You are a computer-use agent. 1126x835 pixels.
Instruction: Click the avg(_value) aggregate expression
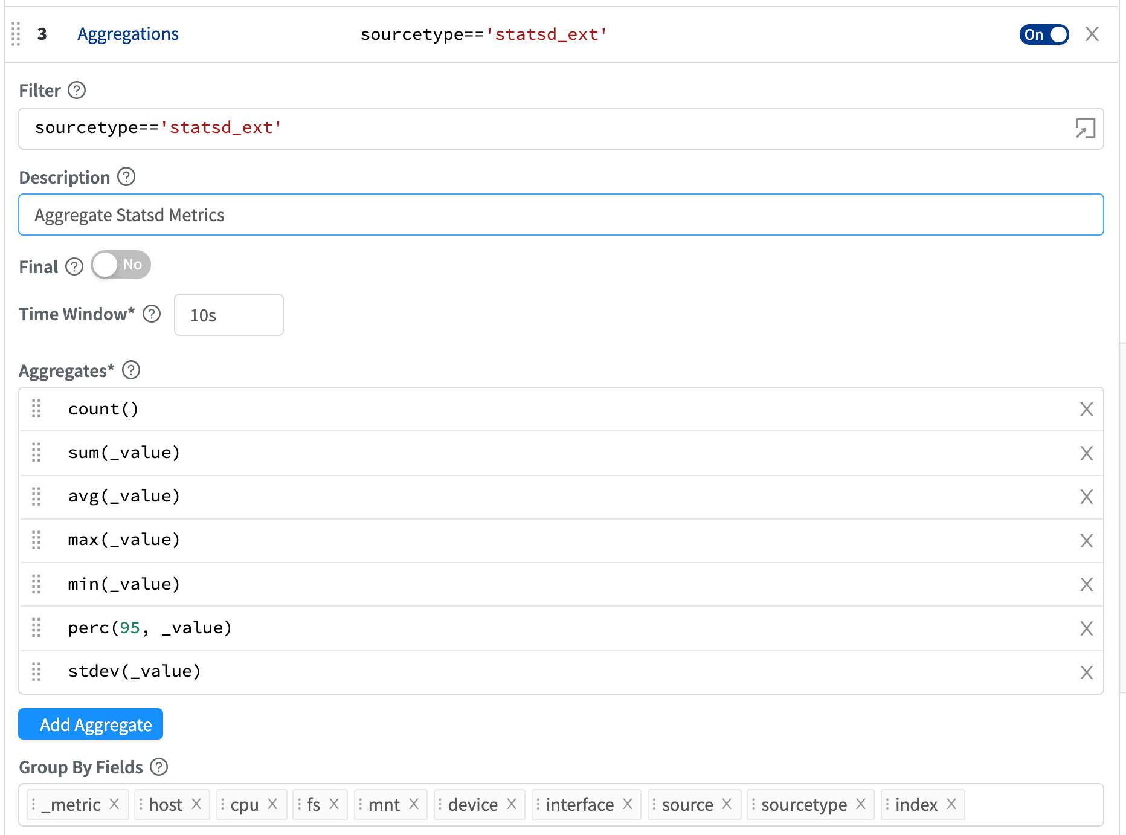[124, 497]
